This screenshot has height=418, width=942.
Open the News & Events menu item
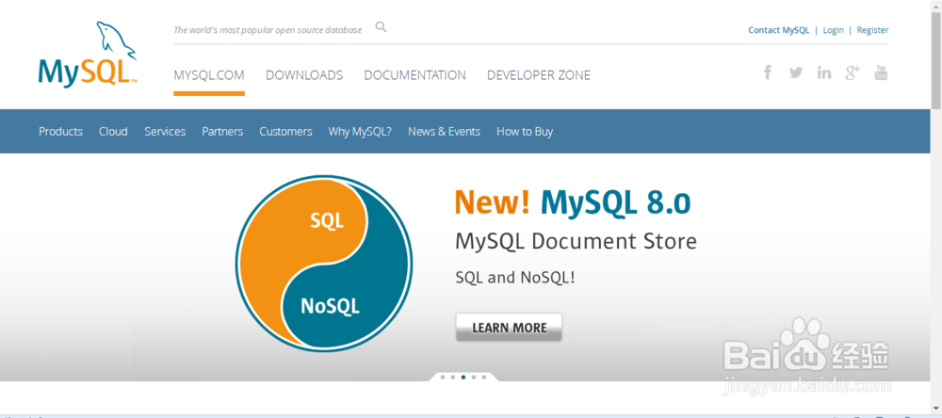(444, 132)
